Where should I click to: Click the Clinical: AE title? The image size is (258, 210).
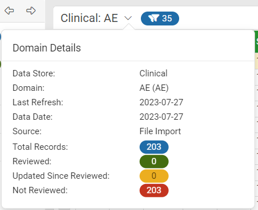(x=89, y=18)
